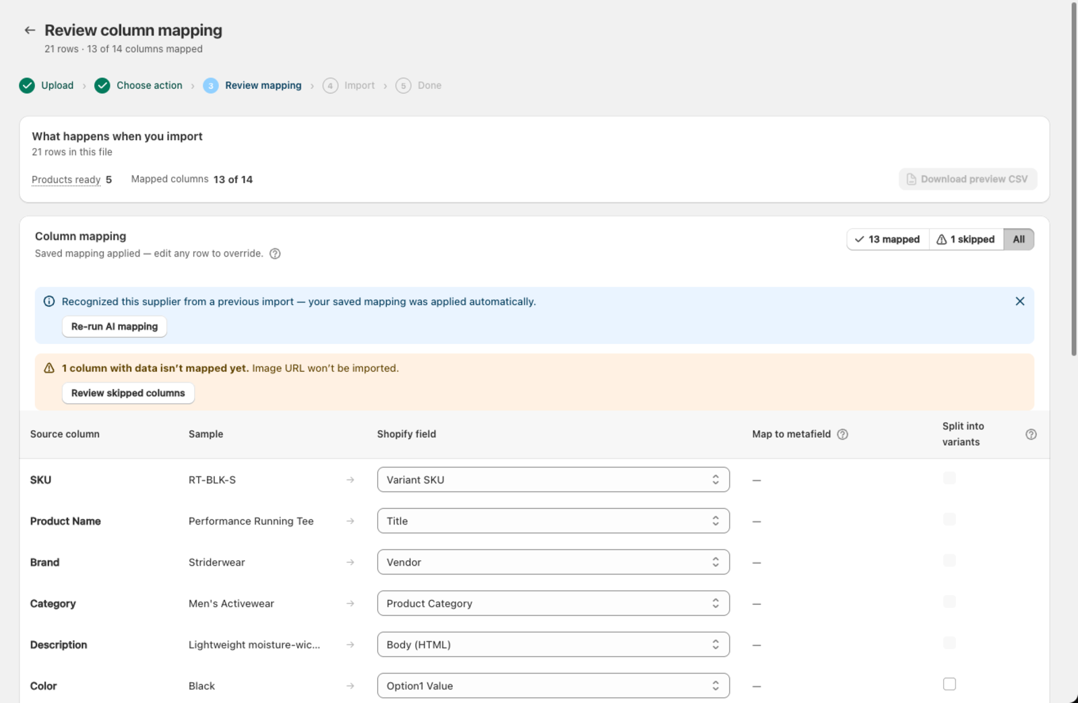Show All columns filter
The width and height of the screenshot is (1078, 703).
pos(1019,240)
